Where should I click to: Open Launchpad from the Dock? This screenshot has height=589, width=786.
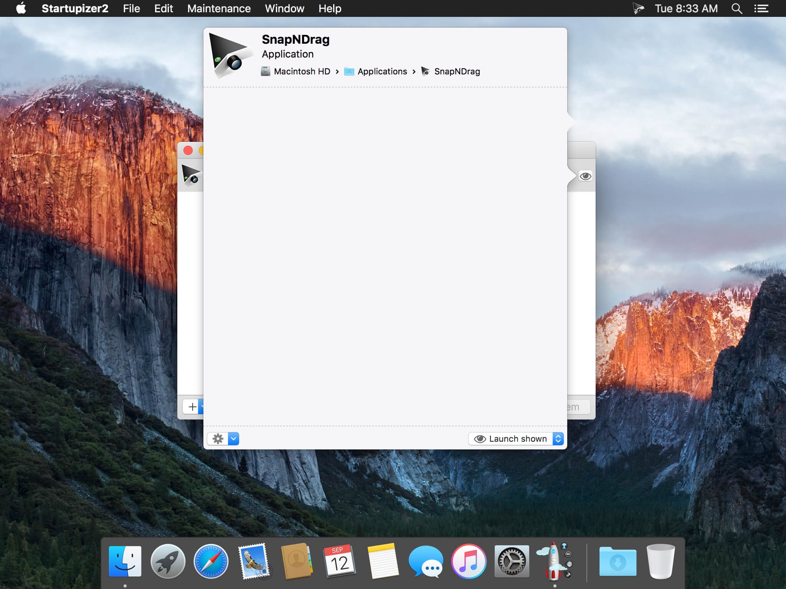coord(168,561)
